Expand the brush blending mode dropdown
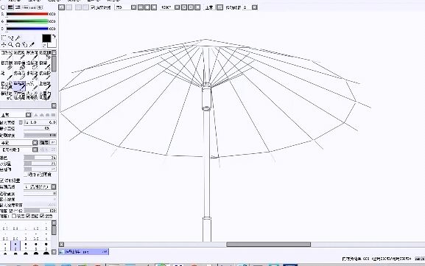 (35, 142)
